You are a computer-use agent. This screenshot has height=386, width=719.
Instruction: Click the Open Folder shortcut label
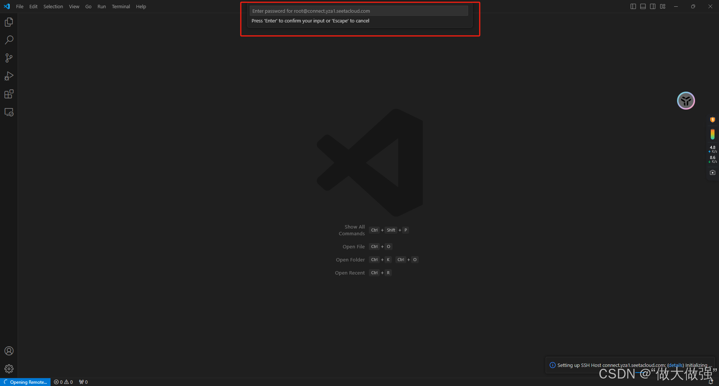pyautogui.click(x=350, y=260)
